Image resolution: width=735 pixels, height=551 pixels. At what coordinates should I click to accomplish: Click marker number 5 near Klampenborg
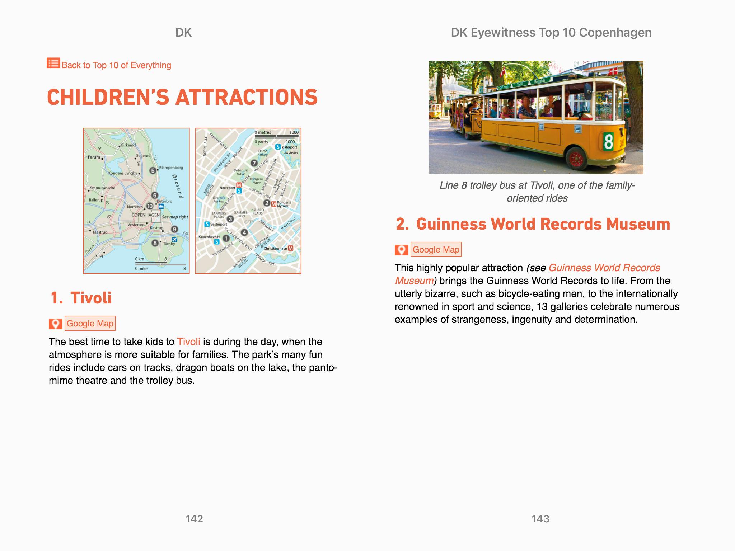[x=153, y=170]
